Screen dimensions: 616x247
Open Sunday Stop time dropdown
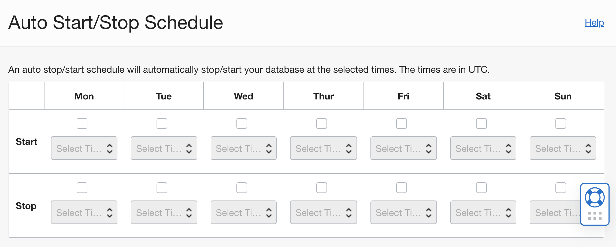[x=555, y=212]
